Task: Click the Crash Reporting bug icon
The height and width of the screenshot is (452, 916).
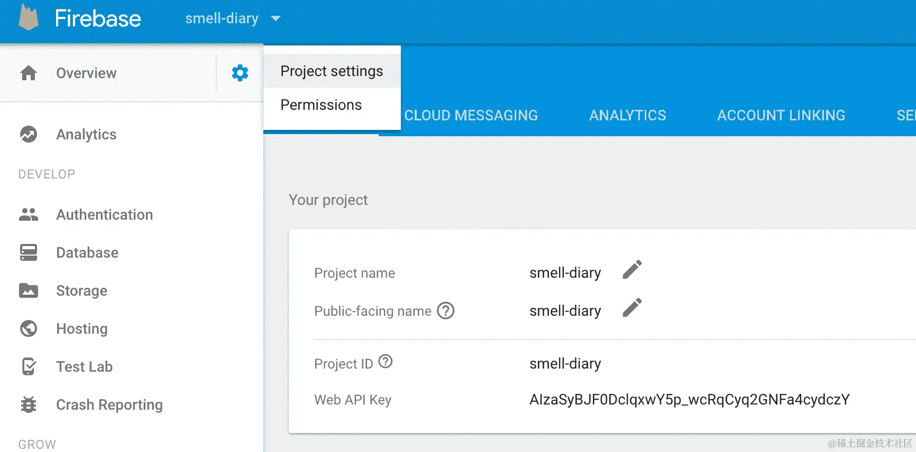Action: pyautogui.click(x=29, y=404)
